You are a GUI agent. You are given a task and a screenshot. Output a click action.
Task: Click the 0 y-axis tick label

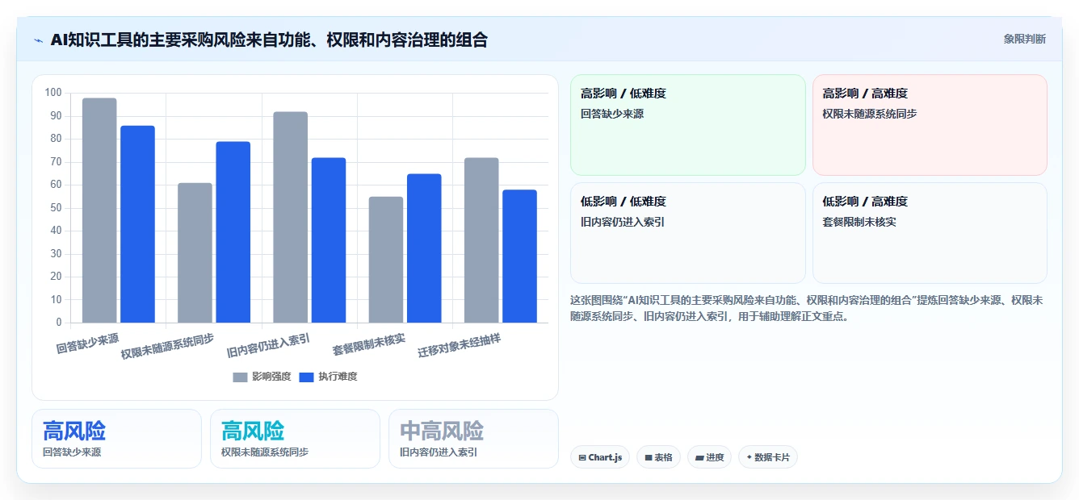point(59,323)
